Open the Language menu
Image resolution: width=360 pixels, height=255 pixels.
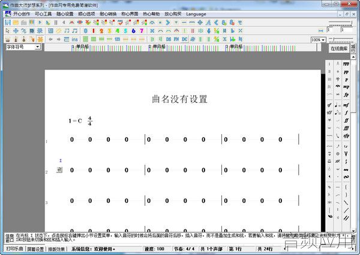[196, 14]
